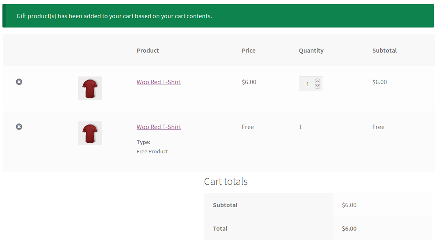This screenshot has width=438, height=246.
Task: Remove the paid Woo Red T-Shirt item
Action: [x=19, y=82]
